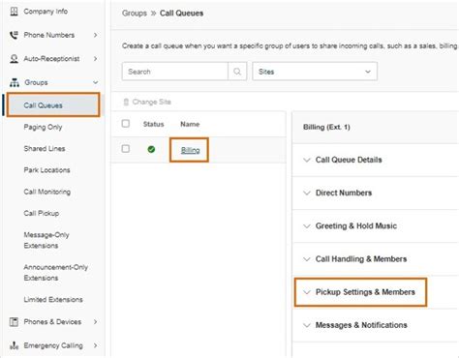Collapse the Groups menu chevron
The width and height of the screenshot is (459, 358).
point(95,82)
